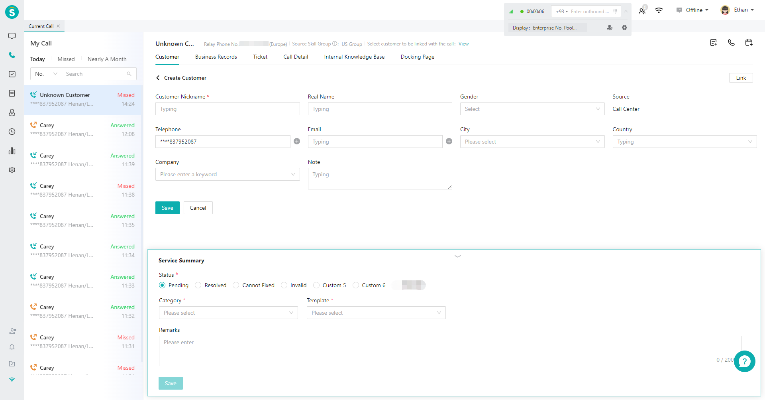Click the help question mark bubble
The image size is (765, 400).
pos(744,361)
